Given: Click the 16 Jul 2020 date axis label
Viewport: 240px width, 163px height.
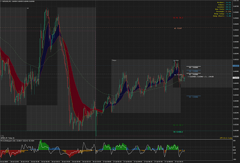Looking at the screenshot, I should point(4,161).
